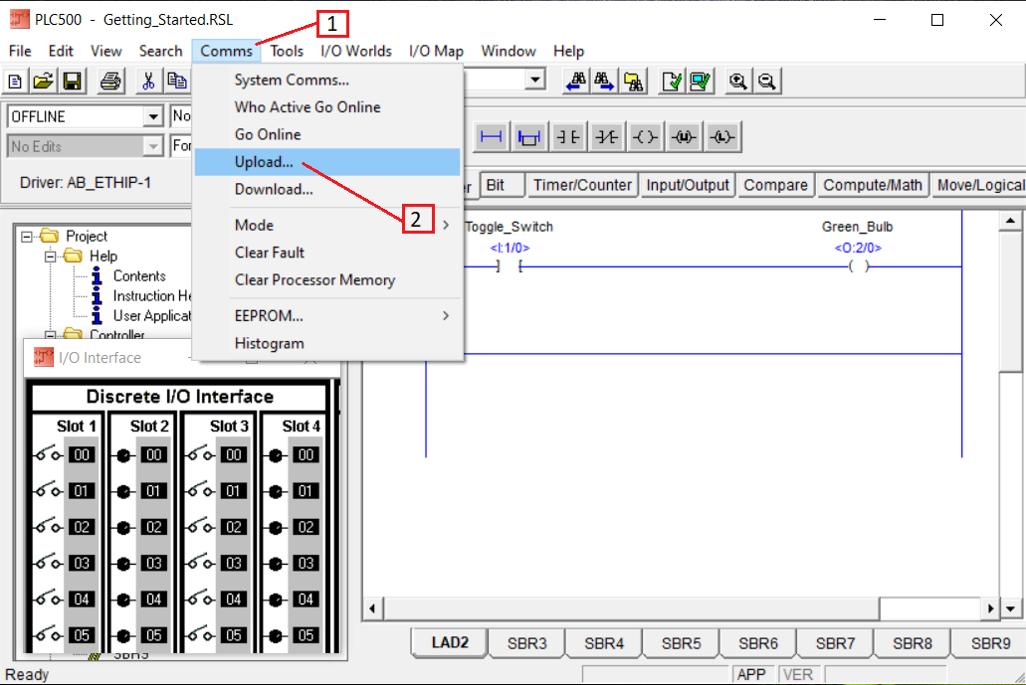This screenshot has height=685, width=1026.
Task: Toggle Slot 3 switch 00
Action: pyautogui.click(x=201, y=454)
